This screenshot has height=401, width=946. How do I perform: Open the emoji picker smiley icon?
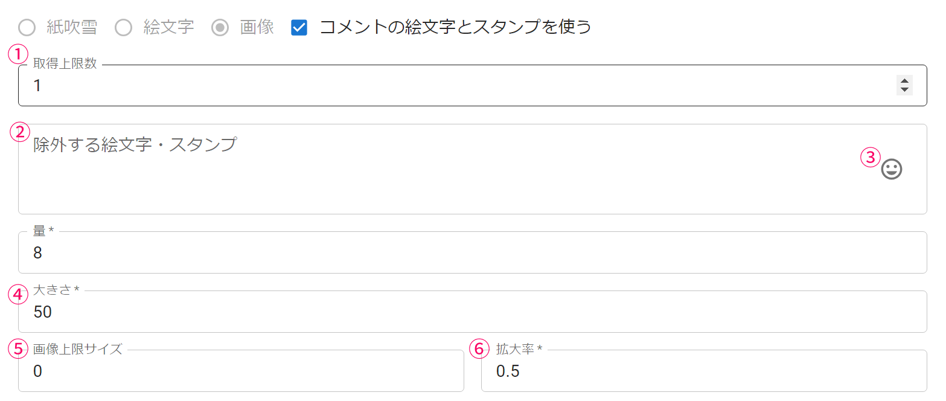click(x=892, y=169)
